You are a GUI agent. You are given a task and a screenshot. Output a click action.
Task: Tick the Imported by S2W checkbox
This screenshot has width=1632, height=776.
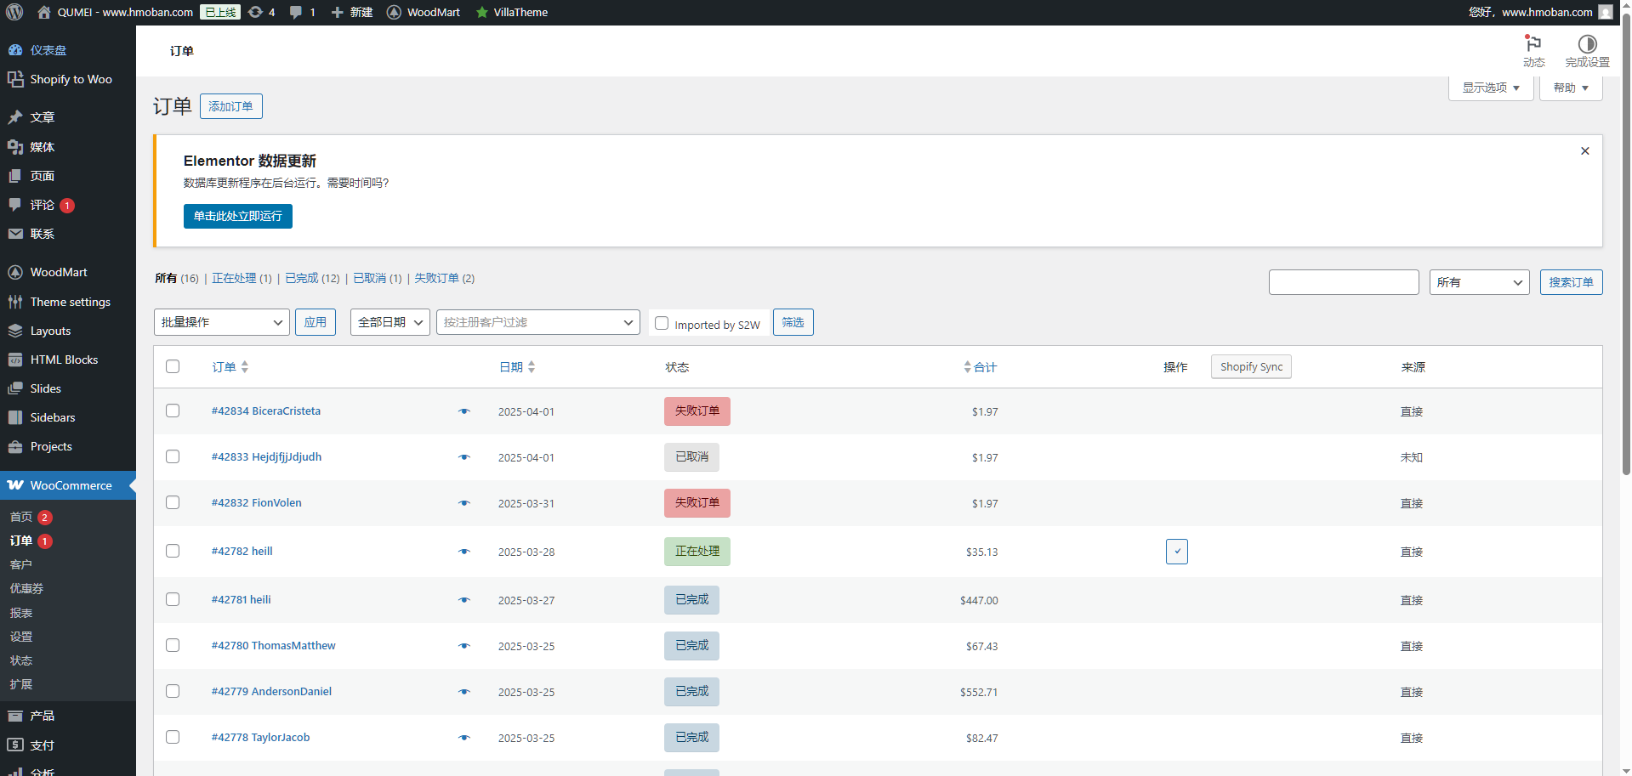[x=662, y=323]
